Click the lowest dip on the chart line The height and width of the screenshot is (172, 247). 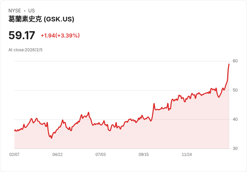51,138
